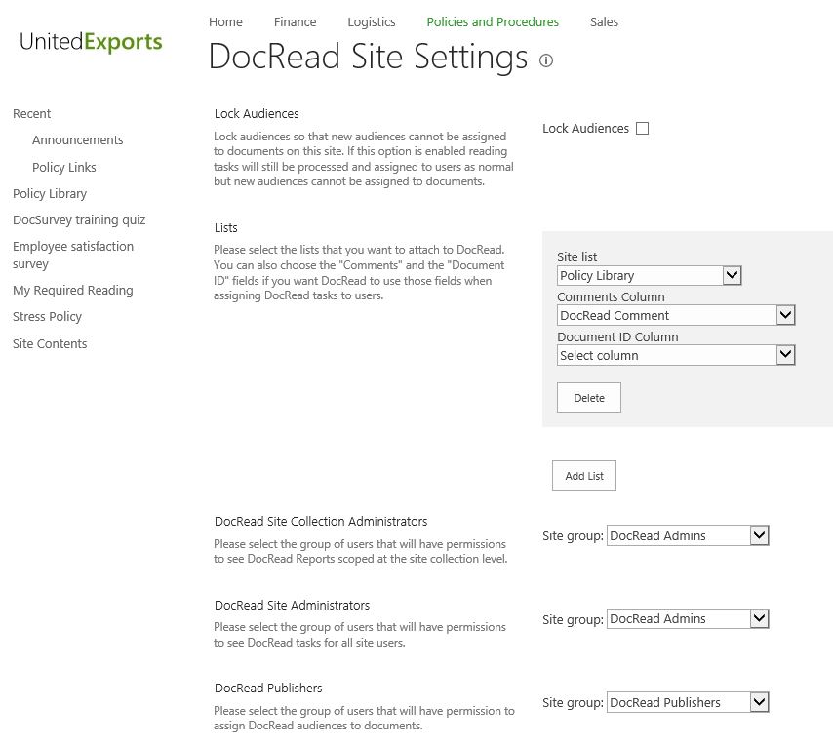
Task: Open the Document ID Column dropdown
Action: [x=676, y=356]
